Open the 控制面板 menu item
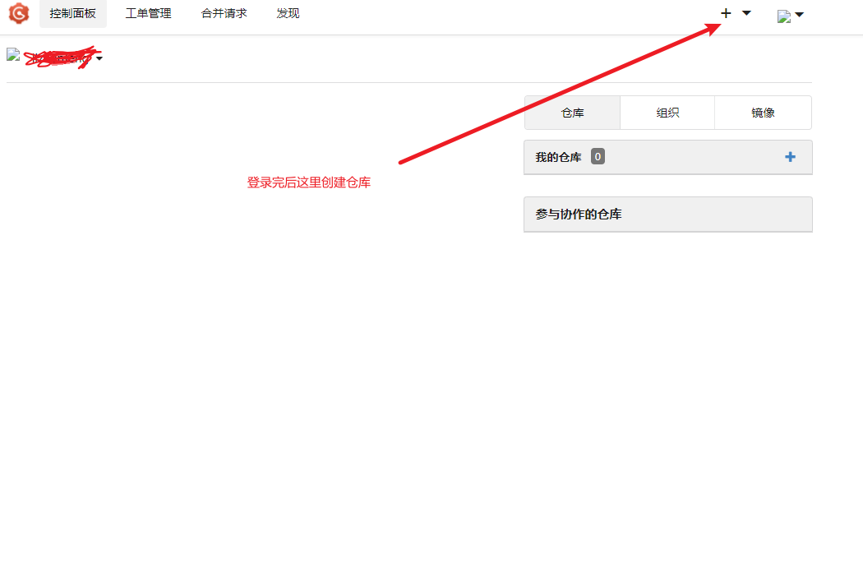The width and height of the screenshot is (863, 563). [x=72, y=13]
